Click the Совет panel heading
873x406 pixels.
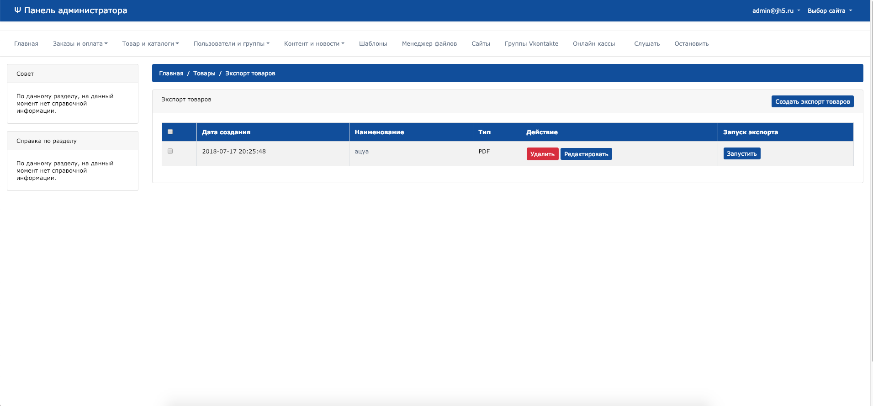point(73,74)
